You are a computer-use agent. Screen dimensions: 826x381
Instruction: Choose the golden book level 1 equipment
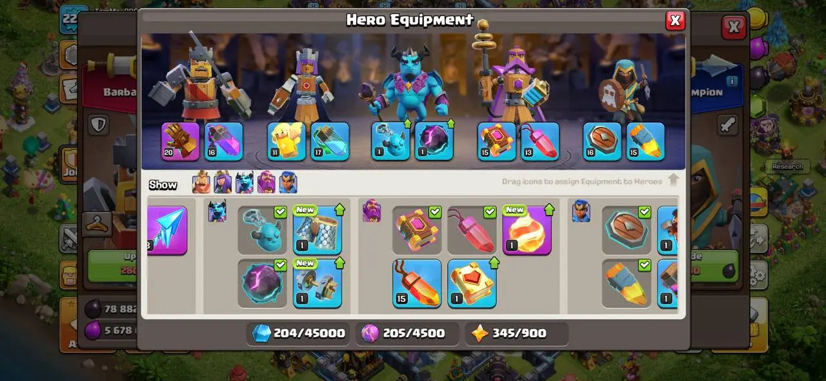[x=472, y=283]
